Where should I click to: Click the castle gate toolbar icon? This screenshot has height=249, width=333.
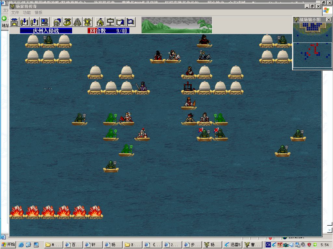14,22
